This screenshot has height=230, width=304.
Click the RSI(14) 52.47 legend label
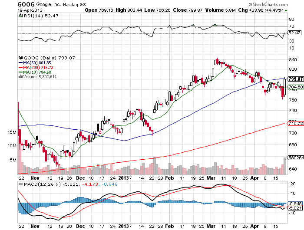click(41, 16)
